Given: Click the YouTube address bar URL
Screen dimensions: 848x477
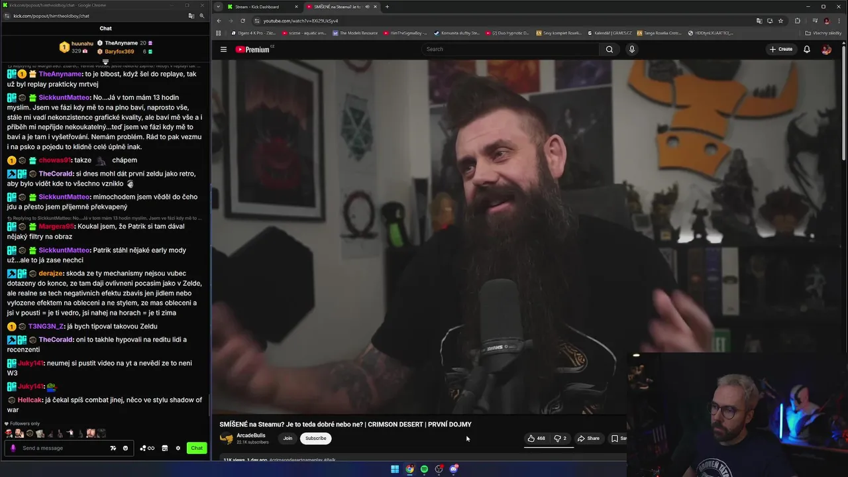Looking at the screenshot, I should tap(301, 21).
